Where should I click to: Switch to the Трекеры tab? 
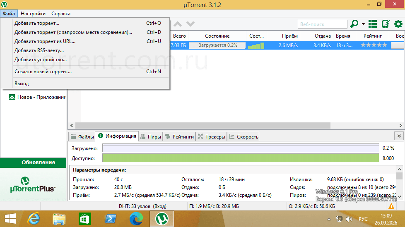pyautogui.click(x=211, y=136)
